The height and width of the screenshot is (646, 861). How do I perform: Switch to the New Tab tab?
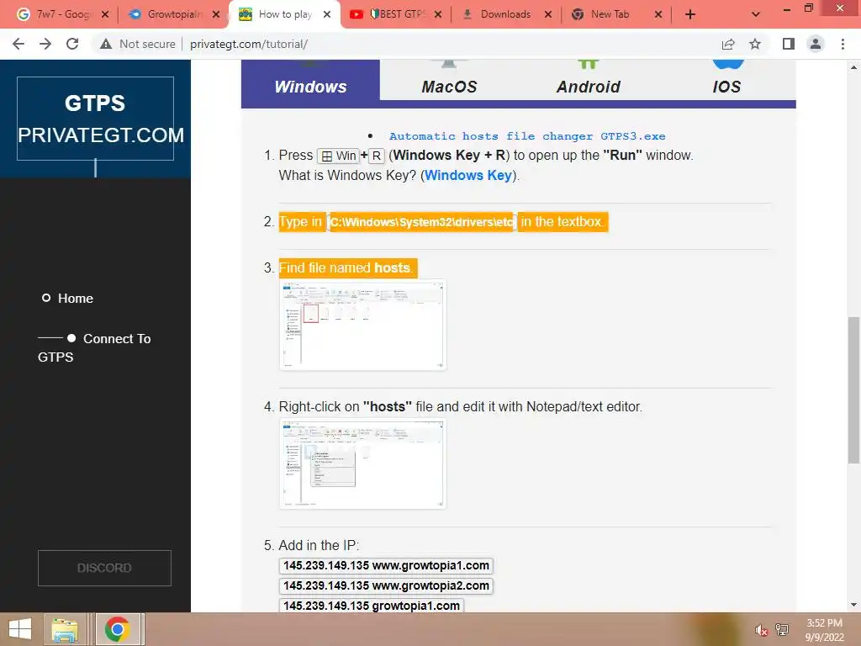click(610, 14)
